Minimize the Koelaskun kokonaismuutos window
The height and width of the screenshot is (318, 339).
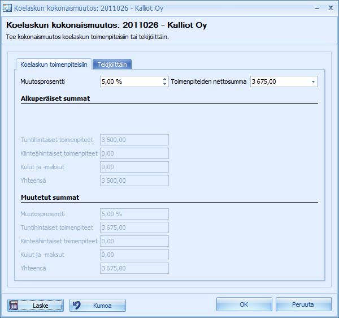tap(317, 8)
